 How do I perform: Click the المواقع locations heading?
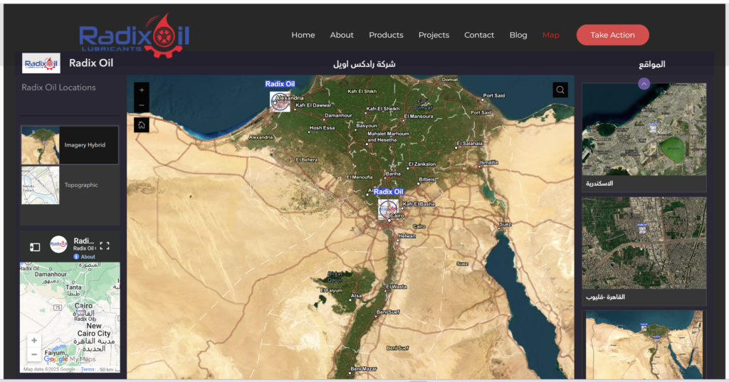point(652,64)
